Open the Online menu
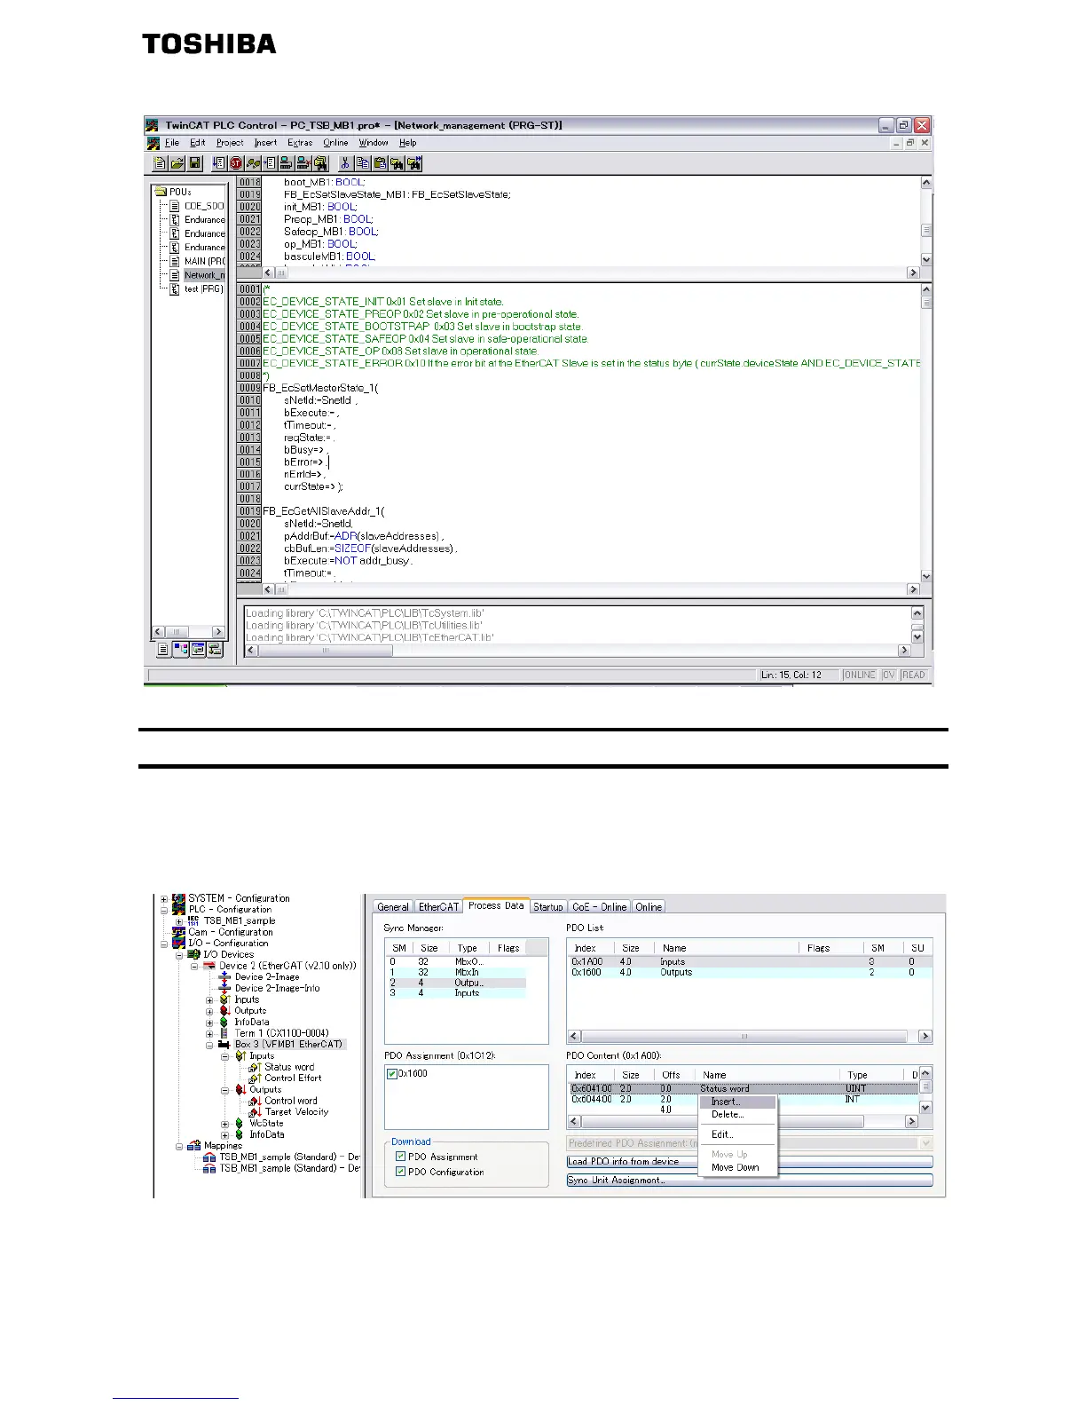Screen dimensions: 1086x1406 coord(335,143)
